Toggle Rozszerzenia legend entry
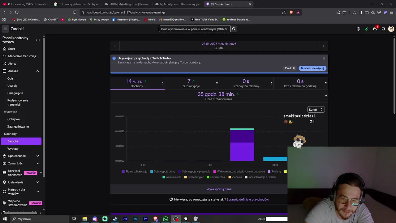The height and width of the screenshot is (223, 396). tap(216, 177)
